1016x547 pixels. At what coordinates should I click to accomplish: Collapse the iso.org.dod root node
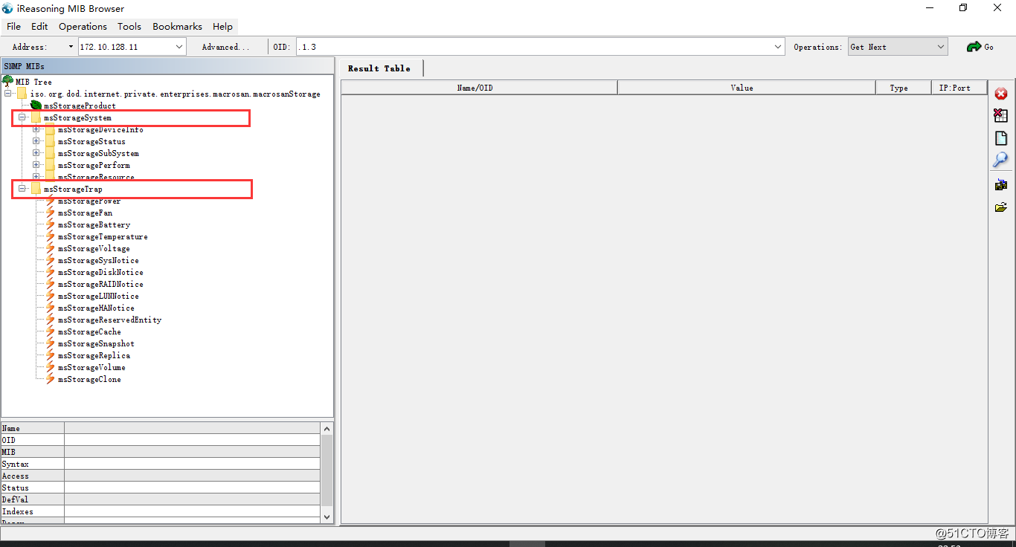[7, 94]
